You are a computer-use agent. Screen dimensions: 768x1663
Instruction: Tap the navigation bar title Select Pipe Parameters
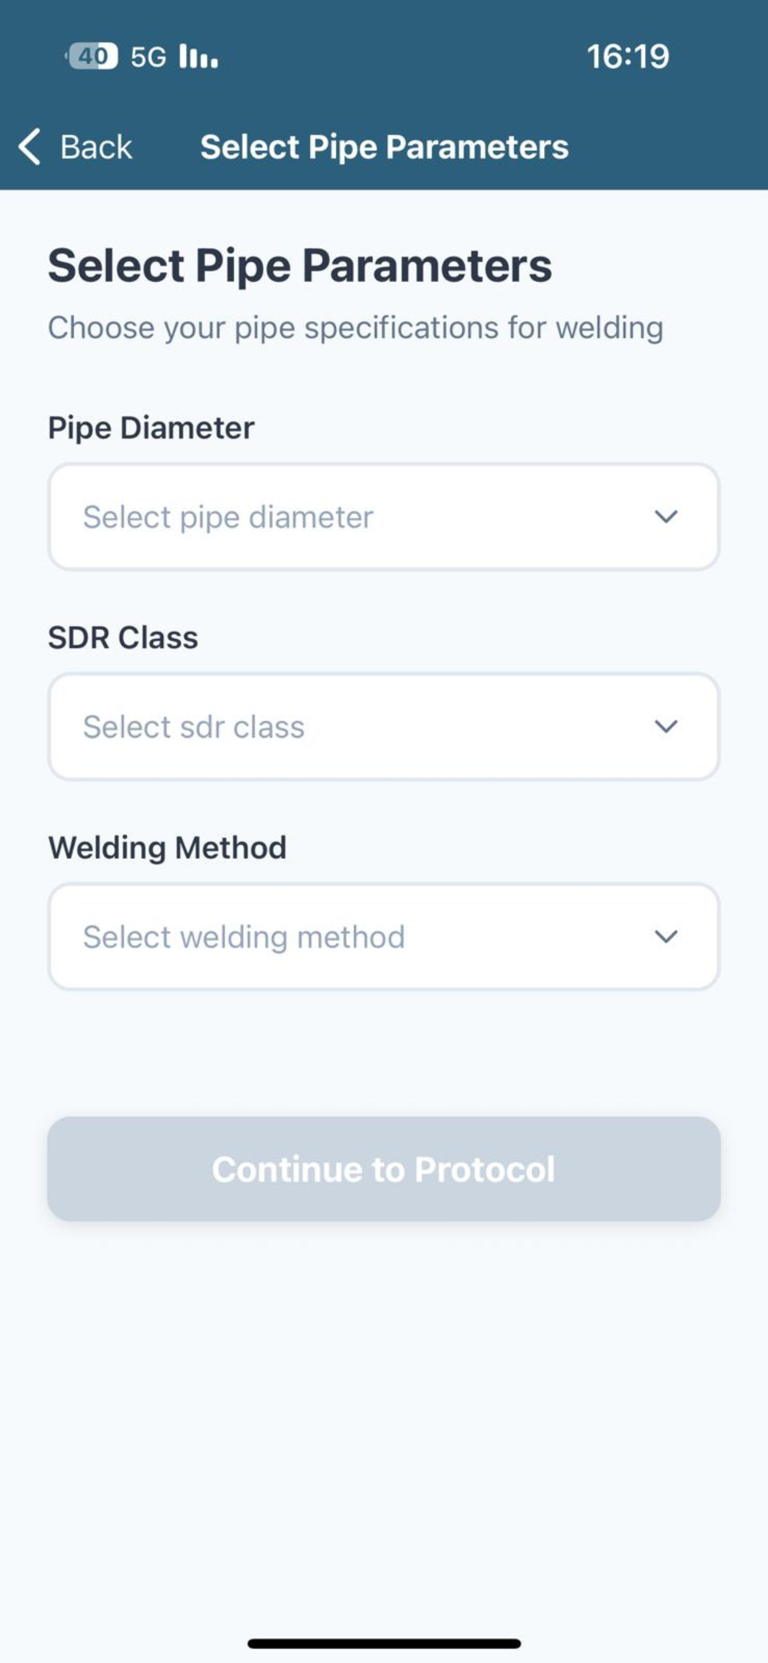(x=385, y=147)
